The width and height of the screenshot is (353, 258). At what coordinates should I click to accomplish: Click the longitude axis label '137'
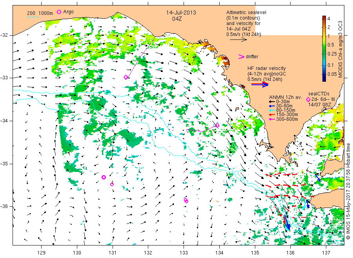326,253
